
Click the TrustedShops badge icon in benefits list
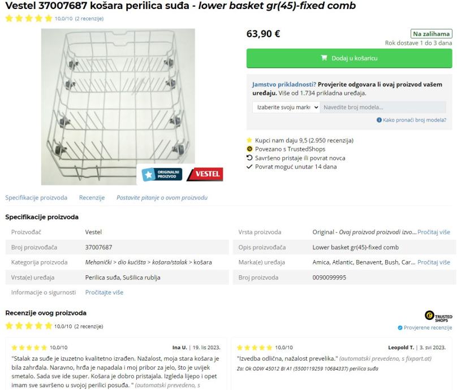(249, 149)
